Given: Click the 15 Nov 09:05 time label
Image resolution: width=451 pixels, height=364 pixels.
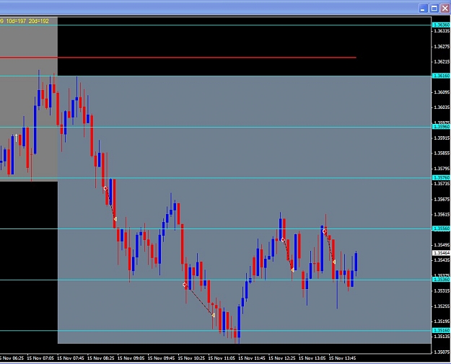Looking at the screenshot, I should click(x=131, y=358).
